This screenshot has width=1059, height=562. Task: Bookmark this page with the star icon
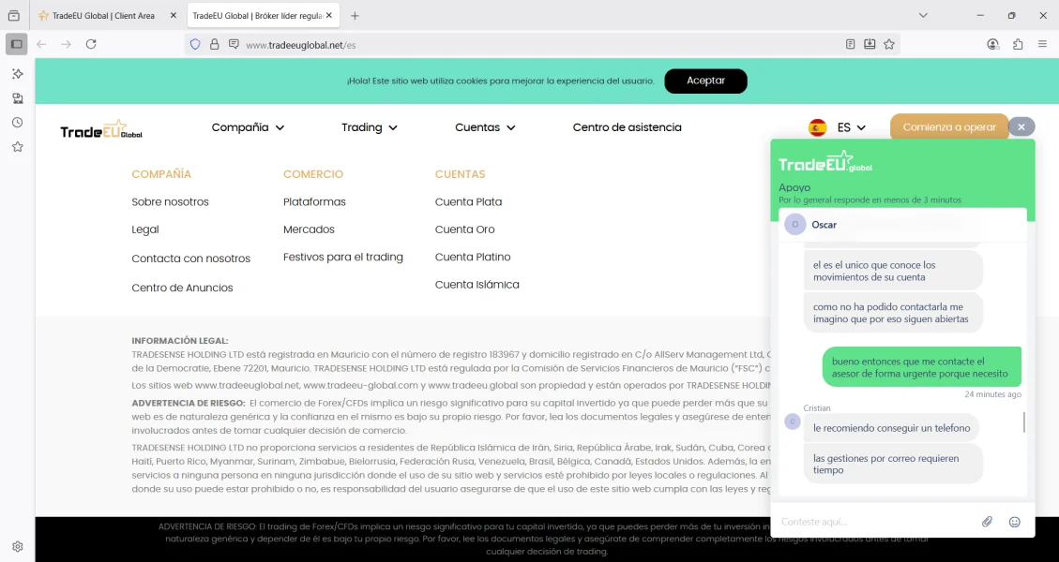point(889,44)
